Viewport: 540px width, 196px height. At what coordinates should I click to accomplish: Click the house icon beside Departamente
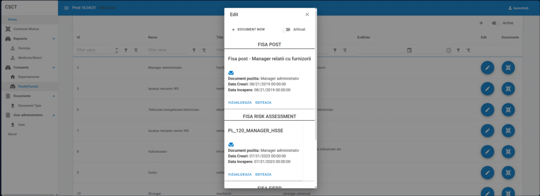[x=13, y=77]
